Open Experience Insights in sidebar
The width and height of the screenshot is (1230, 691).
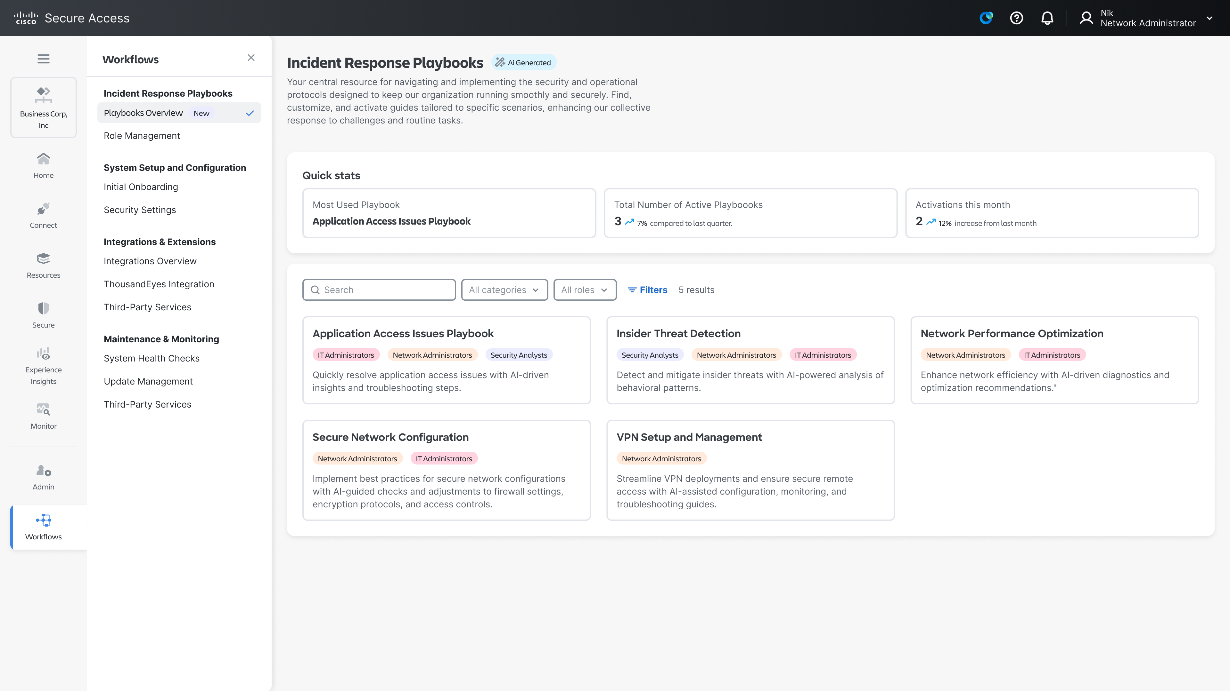[x=44, y=366]
